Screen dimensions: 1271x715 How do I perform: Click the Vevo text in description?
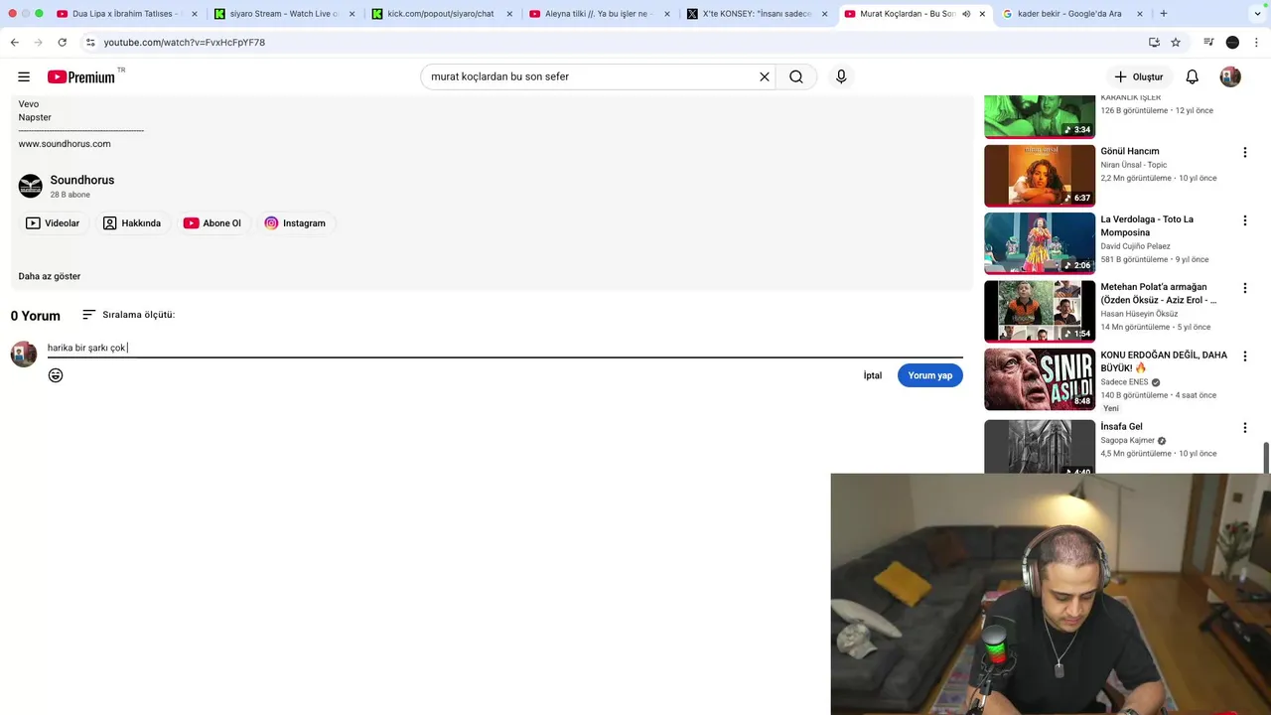(29, 104)
